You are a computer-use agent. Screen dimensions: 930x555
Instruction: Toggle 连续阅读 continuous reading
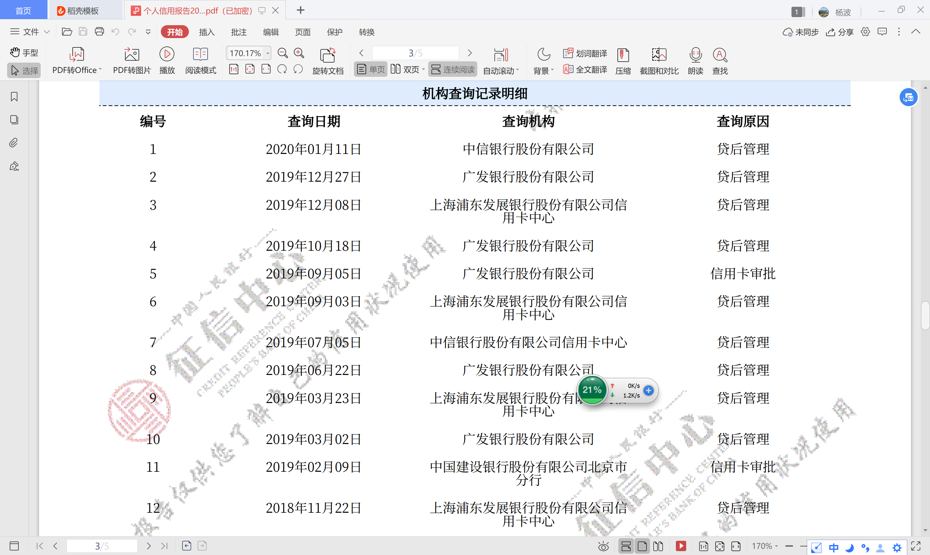(x=452, y=70)
